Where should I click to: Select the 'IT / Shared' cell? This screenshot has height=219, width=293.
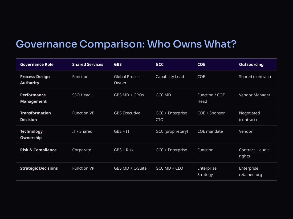tap(82, 131)
